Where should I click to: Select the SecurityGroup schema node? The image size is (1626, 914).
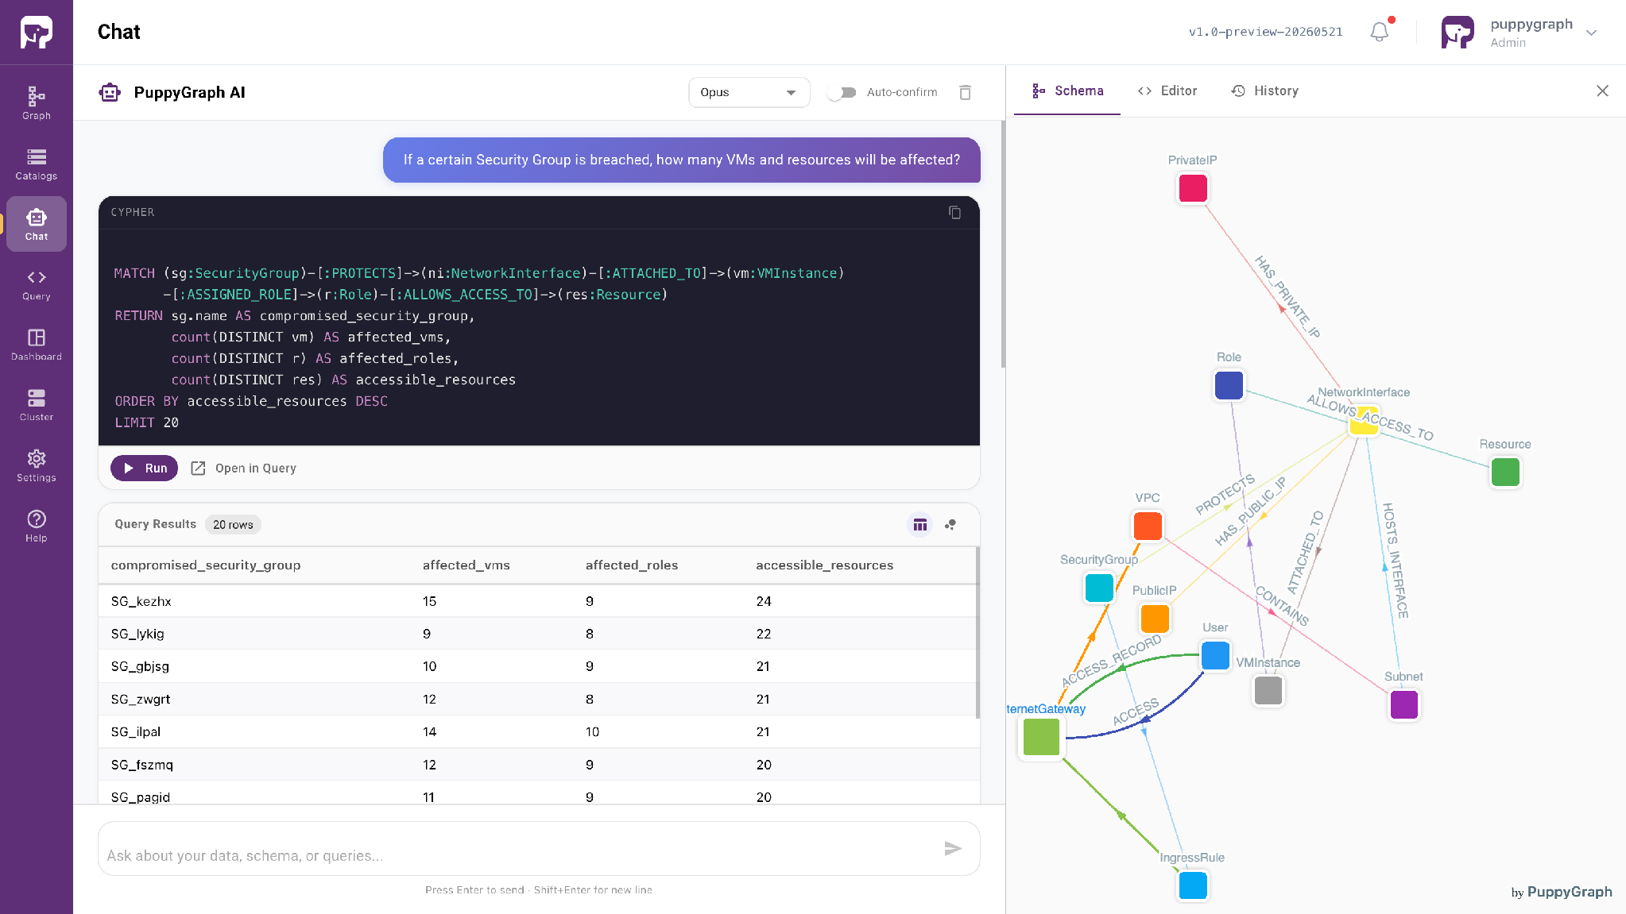[1099, 588]
